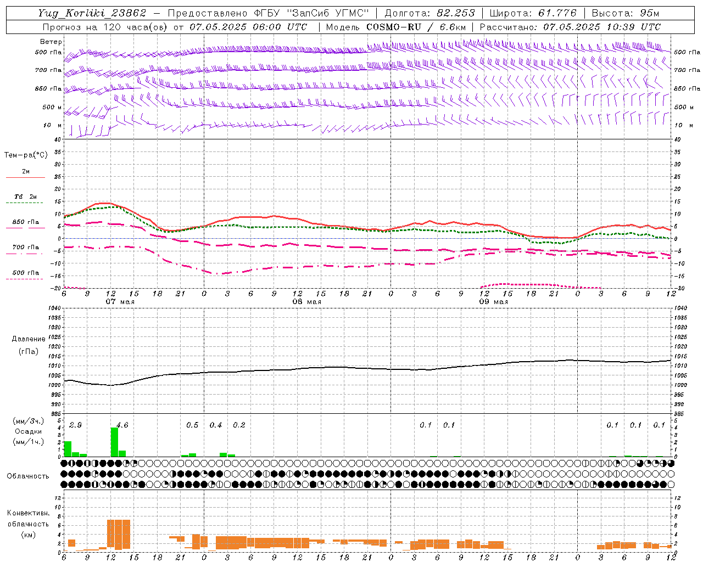Click the (мм/3ч.) units label
Viewport: 703px width, 562px height.
28,421
